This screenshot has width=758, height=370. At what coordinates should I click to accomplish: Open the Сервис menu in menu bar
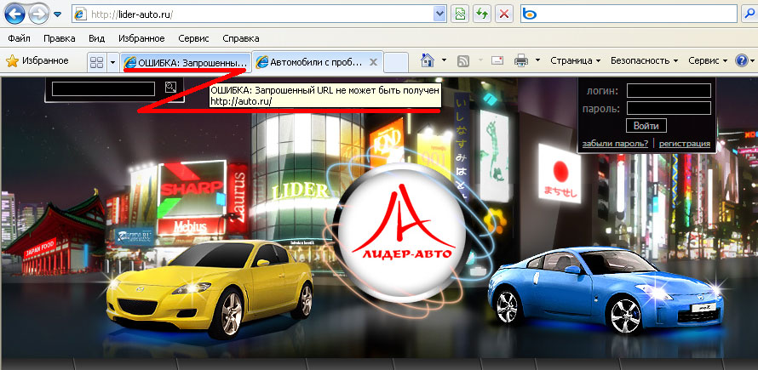193,38
